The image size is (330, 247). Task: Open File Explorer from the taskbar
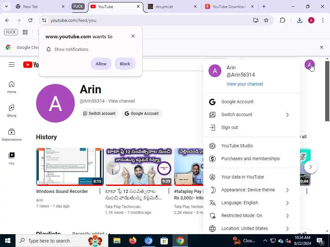point(117,241)
